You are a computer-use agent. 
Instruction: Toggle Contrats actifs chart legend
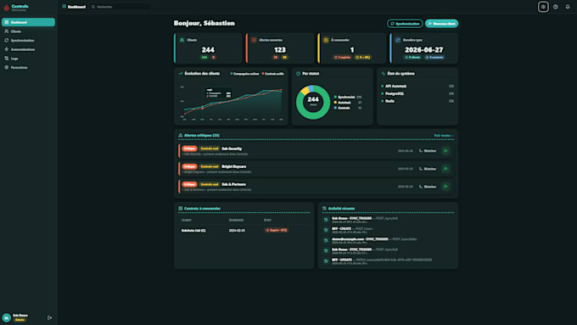(x=273, y=74)
